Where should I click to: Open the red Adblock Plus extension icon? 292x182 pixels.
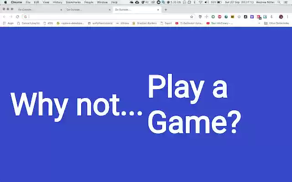(219, 17)
